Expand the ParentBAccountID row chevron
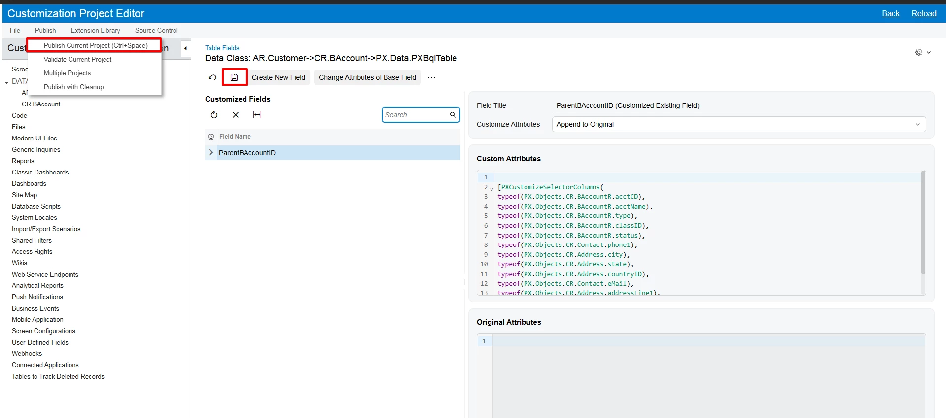This screenshot has height=418, width=946. coord(211,153)
